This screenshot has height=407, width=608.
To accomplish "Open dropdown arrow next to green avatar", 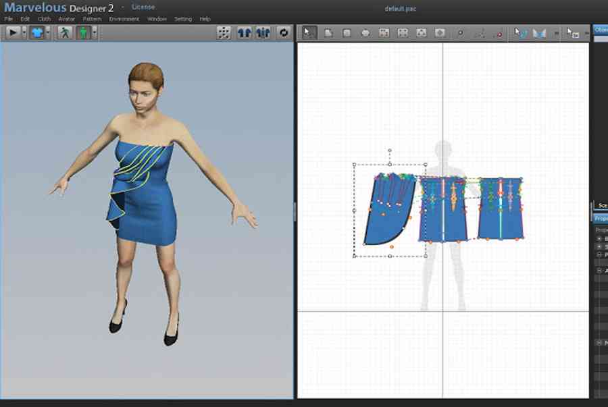I will point(94,32).
